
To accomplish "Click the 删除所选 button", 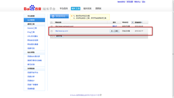I will 59,36.
